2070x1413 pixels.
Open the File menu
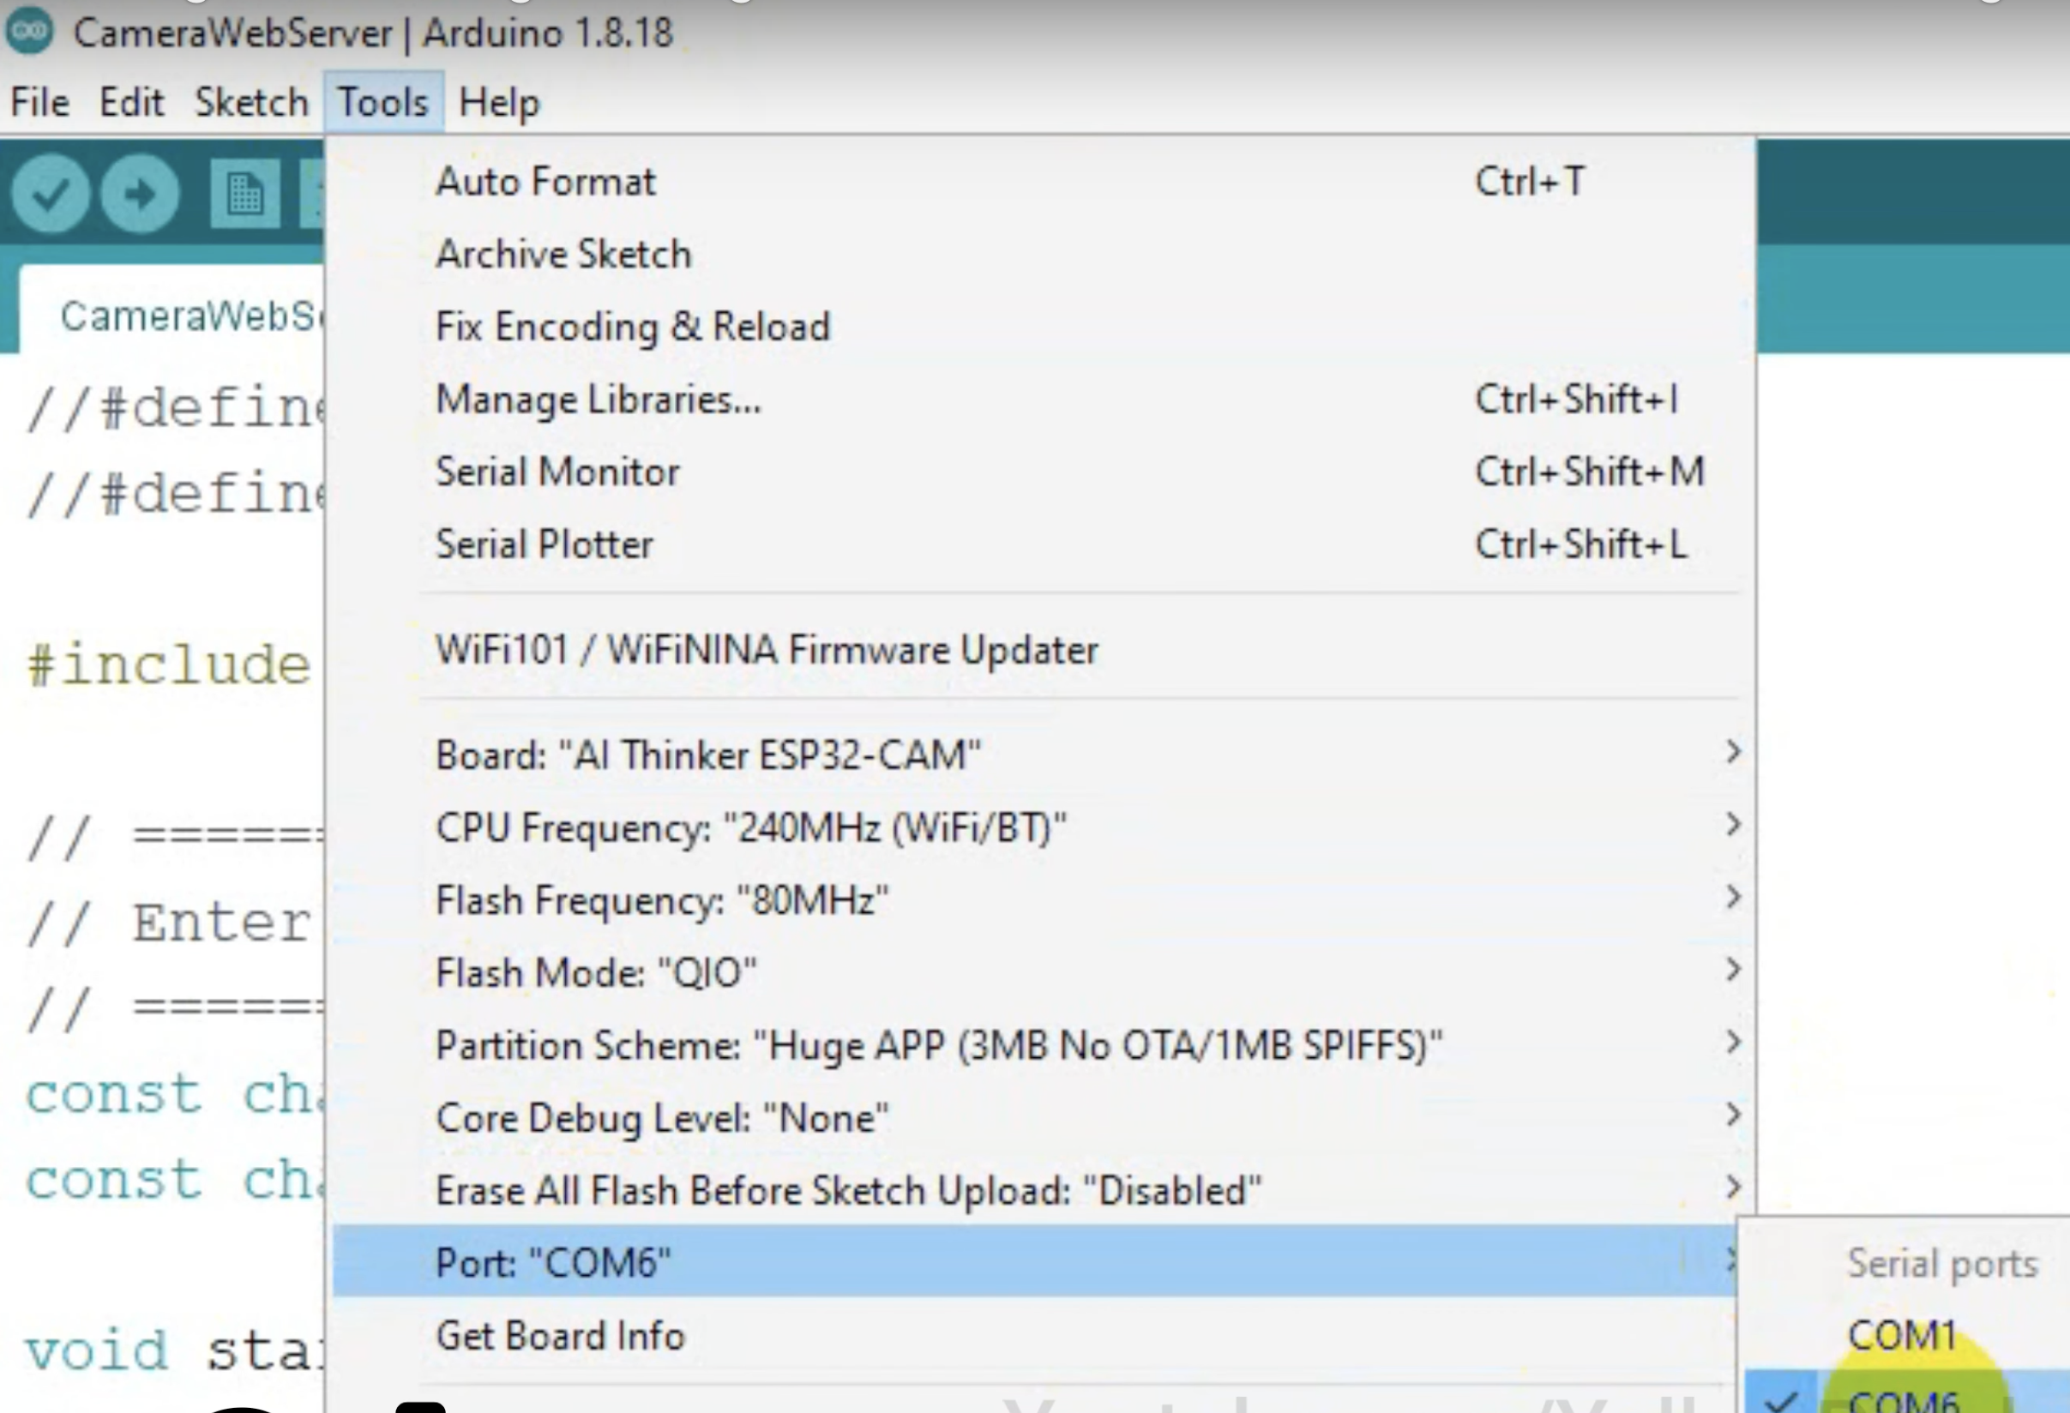click(x=39, y=102)
